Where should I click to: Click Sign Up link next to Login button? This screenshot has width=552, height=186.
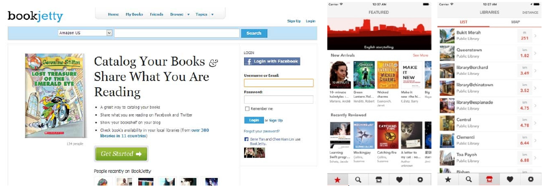(x=276, y=121)
